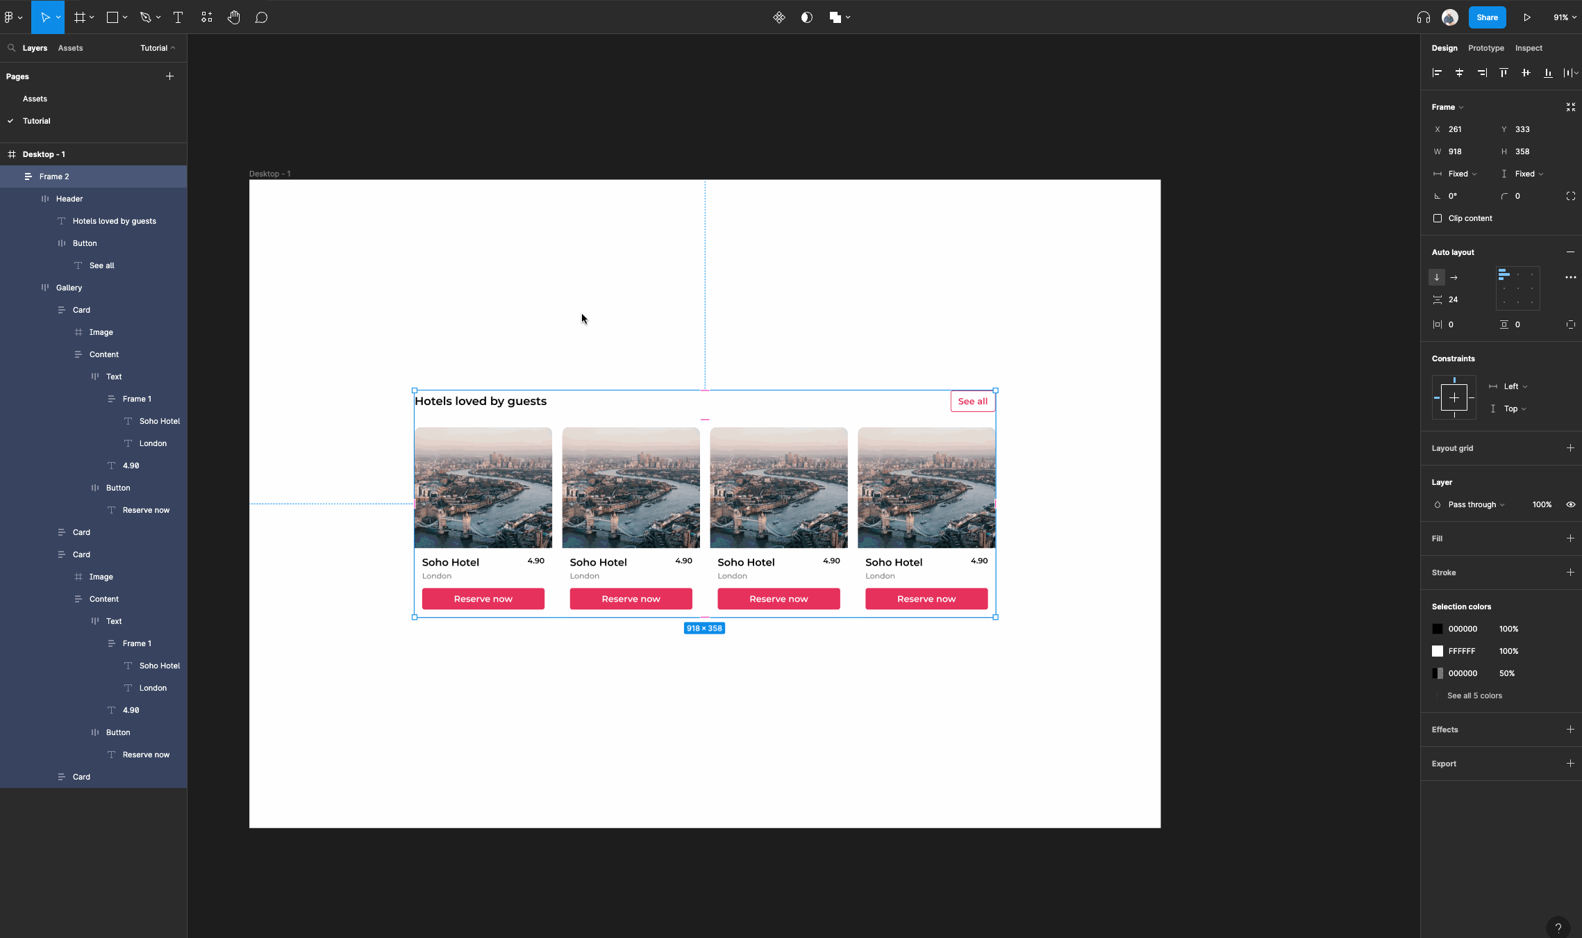Image resolution: width=1582 pixels, height=938 pixels.
Task: Switch to the Layers tab
Action: pos(35,48)
